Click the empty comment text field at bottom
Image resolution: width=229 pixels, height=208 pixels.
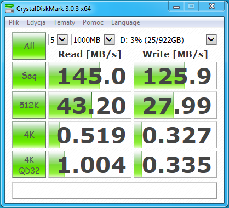click(114, 190)
